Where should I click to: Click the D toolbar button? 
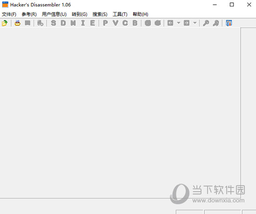[x=63, y=23]
